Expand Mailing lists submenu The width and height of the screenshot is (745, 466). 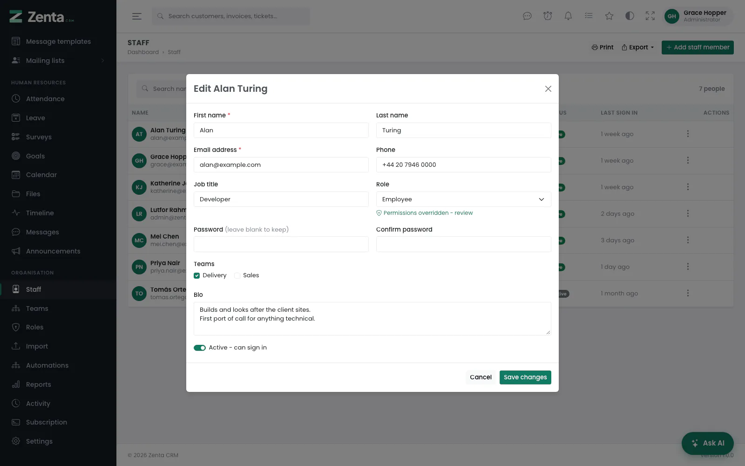pyautogui.click(x=58, y=61)
